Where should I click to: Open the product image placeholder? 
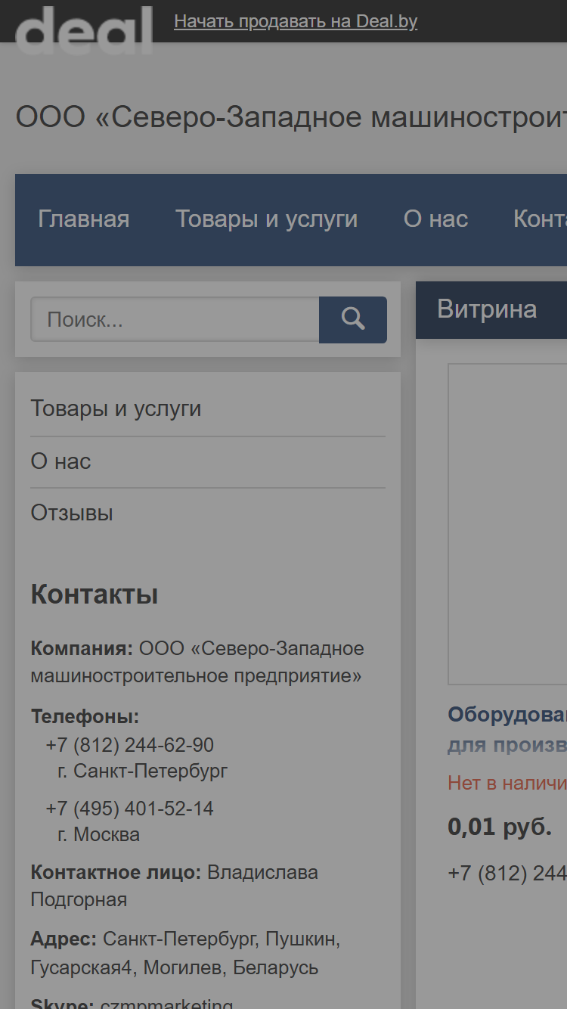pos(507,524)
